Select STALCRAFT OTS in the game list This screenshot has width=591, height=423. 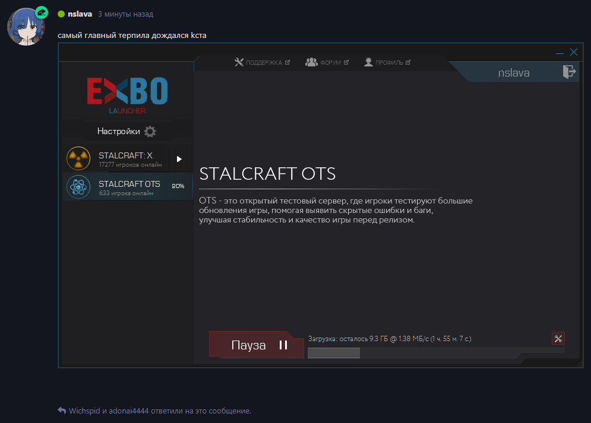coord(127,187)
